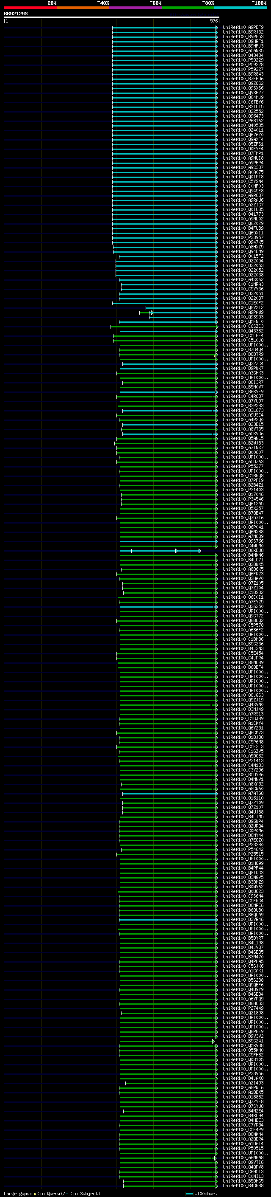Click the white query sequence ruler bar

[x=111, y=18]
